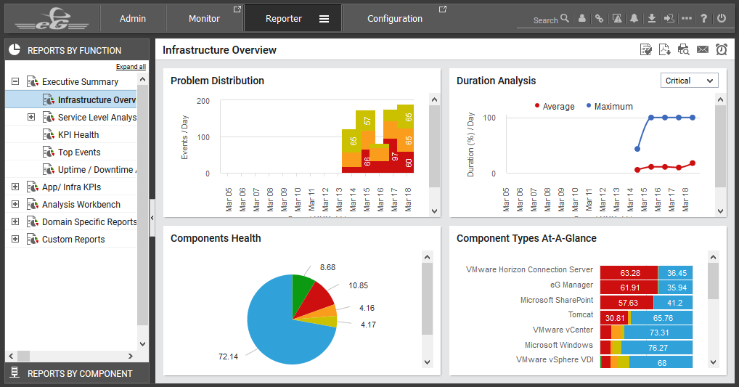Switch to the Monitor tab
This screenshot has height=387, width=739.
(204, 18)
